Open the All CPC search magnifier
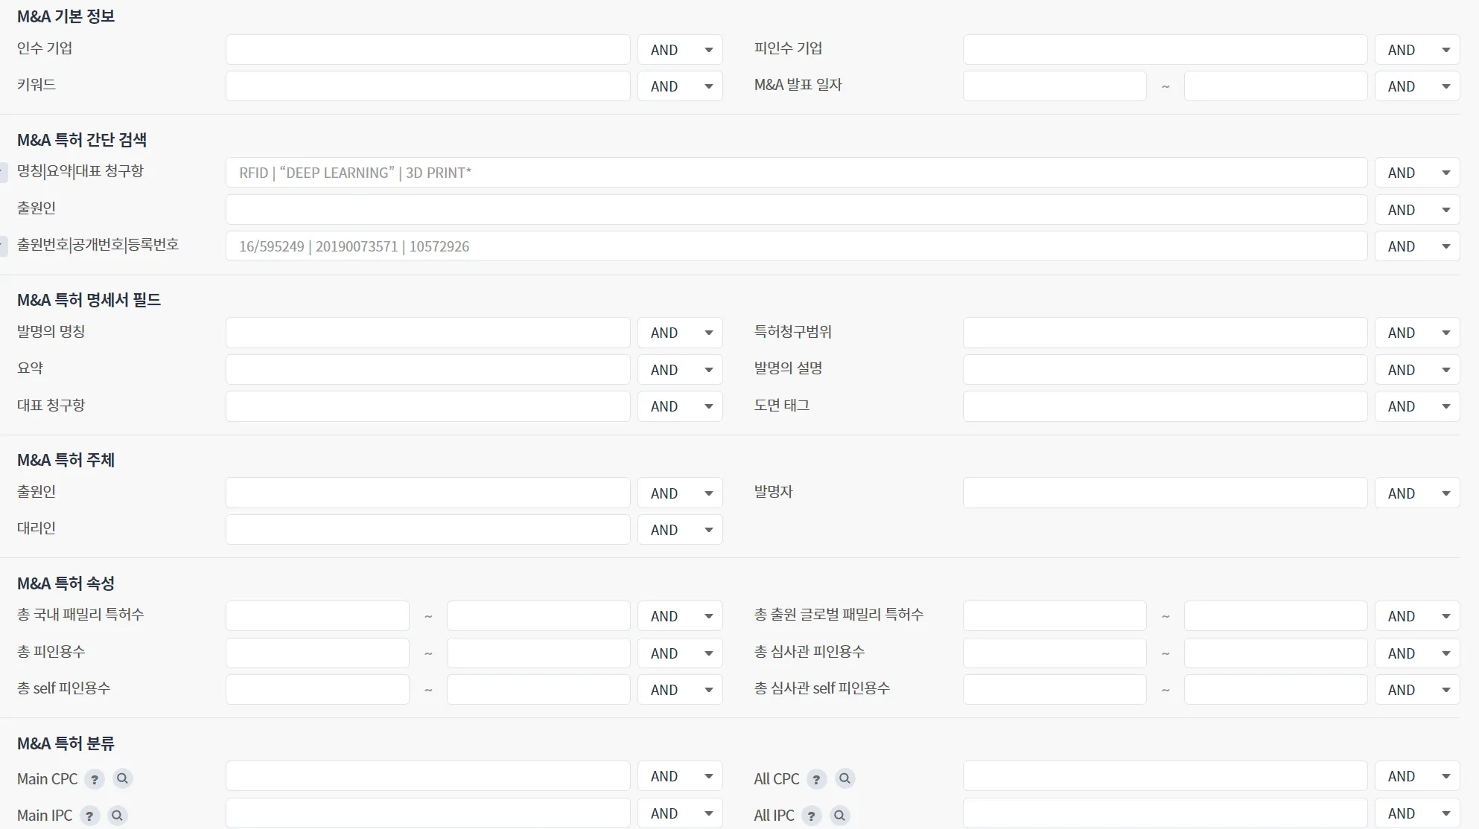Viewport: 1479px width, 829px height. coord(845,778)
